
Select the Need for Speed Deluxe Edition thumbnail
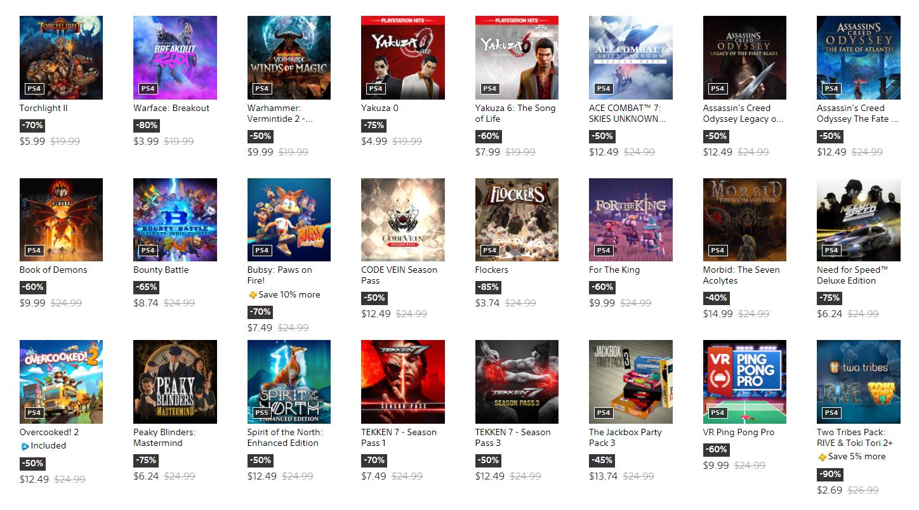point(858,219)
